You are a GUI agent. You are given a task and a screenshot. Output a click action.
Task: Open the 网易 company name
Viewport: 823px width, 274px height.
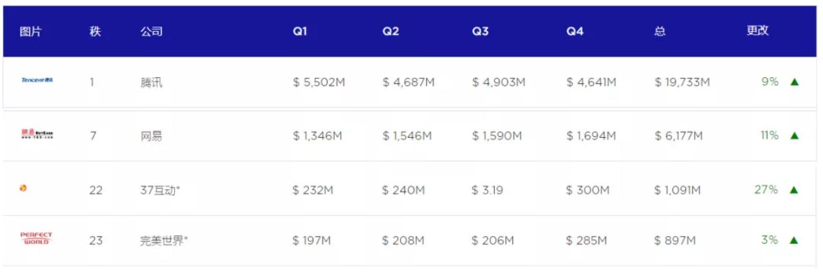point(151,136)
